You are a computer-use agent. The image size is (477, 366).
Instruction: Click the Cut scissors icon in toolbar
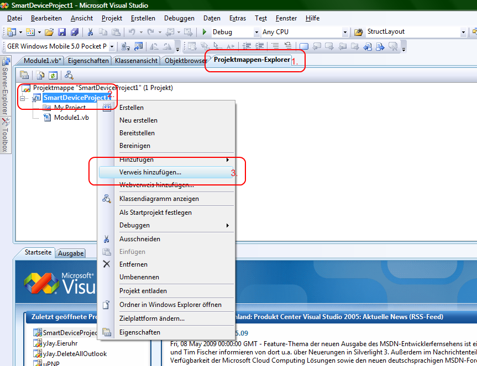(90, 32)
